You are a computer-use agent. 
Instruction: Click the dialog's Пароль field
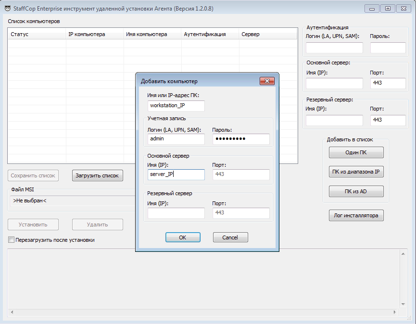[x=240, y=139]
